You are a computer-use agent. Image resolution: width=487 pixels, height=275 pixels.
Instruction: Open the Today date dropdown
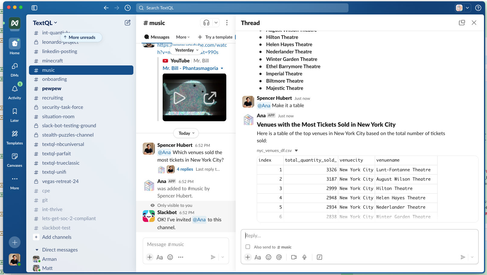pos(186,133)
